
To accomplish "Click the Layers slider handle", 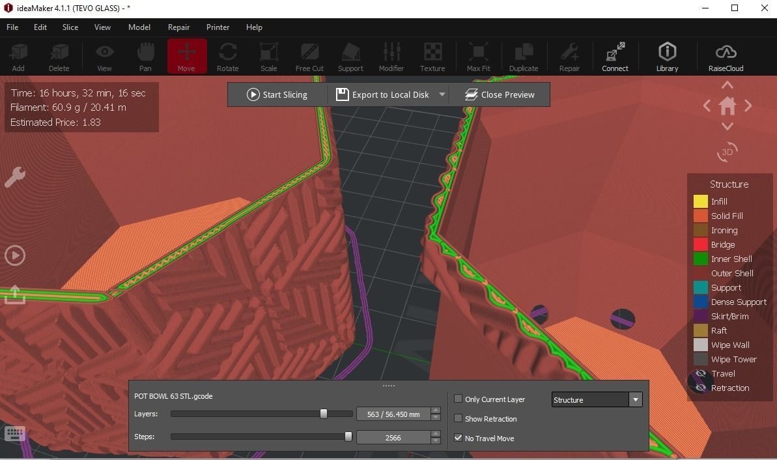I will click(324, 413).
